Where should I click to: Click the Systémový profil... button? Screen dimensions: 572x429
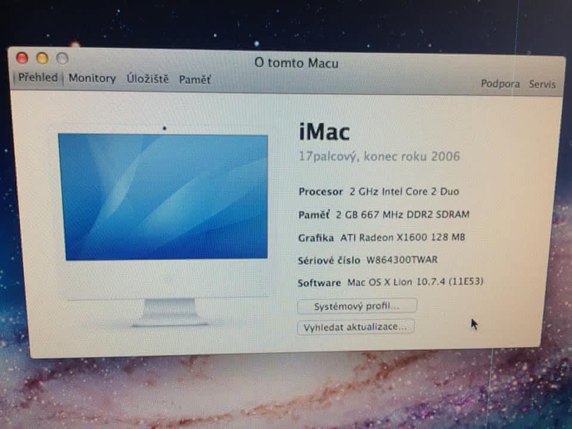357,306
